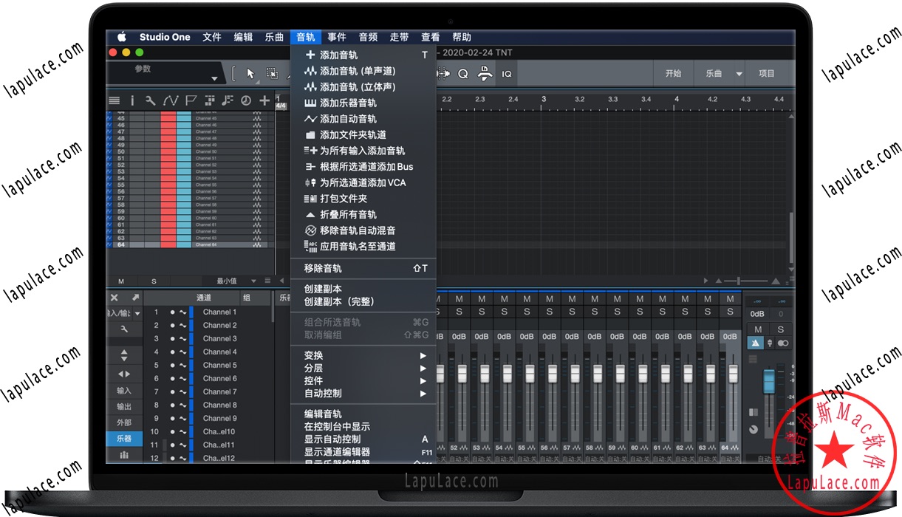Viewport: 902px width, 517px height.
Task: Solo channel 64 in the mixer
Action: tap(730, 312)
